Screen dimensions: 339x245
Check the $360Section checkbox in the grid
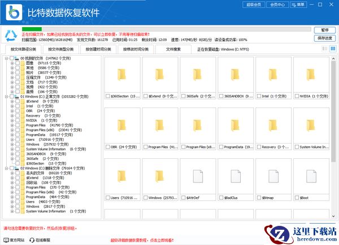tap(108, 96)
